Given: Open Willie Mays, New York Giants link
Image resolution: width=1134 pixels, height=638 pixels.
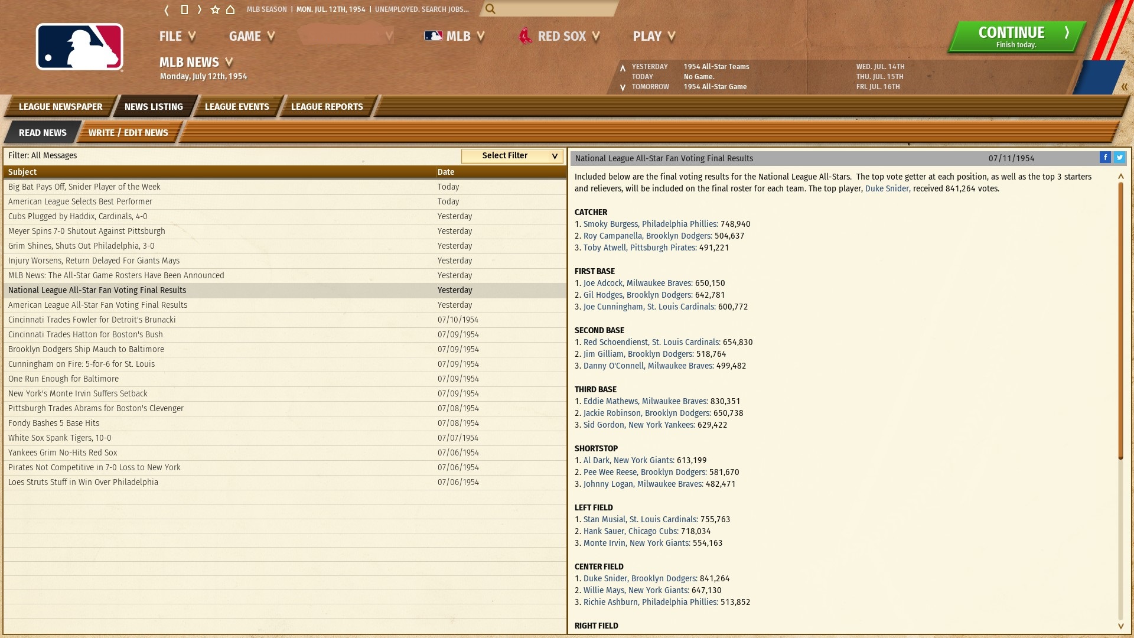Looking at the screenshot, I should coord(636,590).
